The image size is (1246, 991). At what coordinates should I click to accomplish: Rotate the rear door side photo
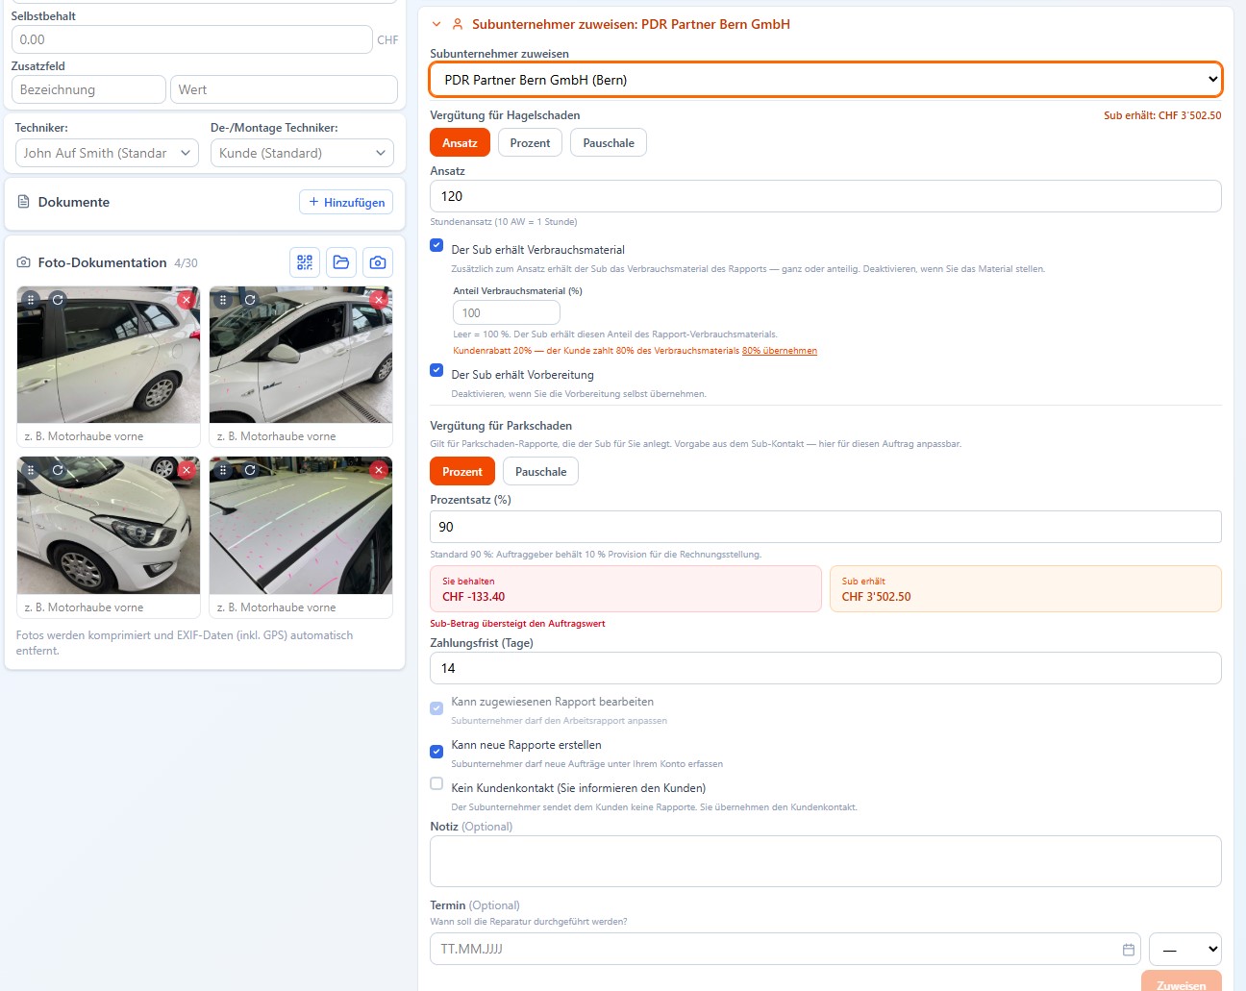[x=58, y=300]
